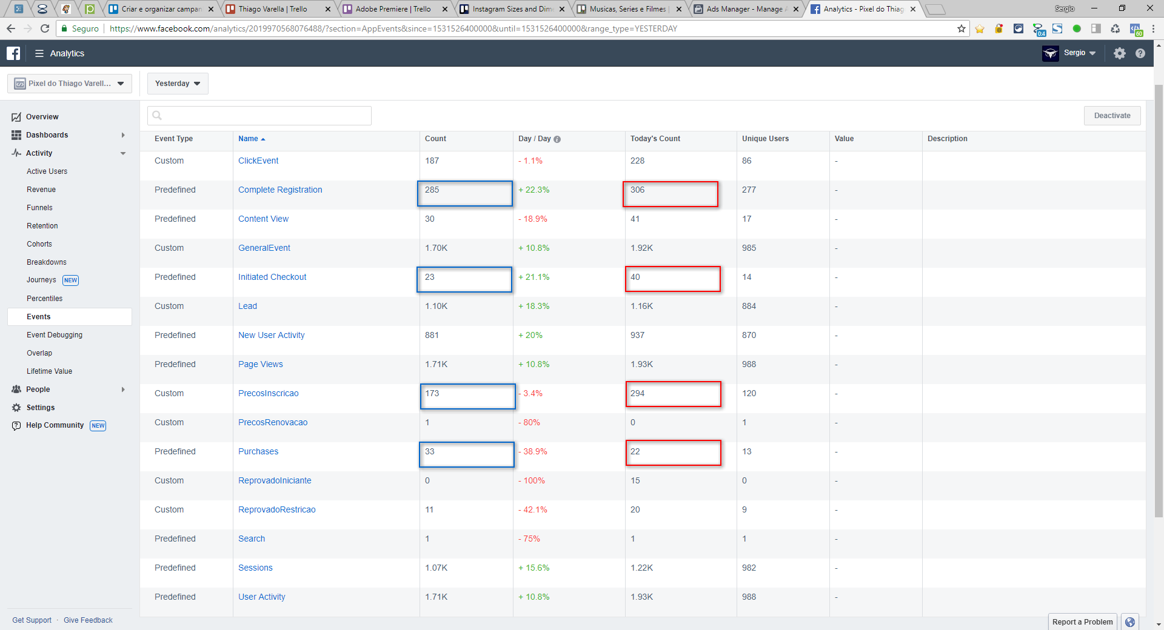1164x630 pixels.
Task: Sort by the Name column header
Action: tap(252, 139)
